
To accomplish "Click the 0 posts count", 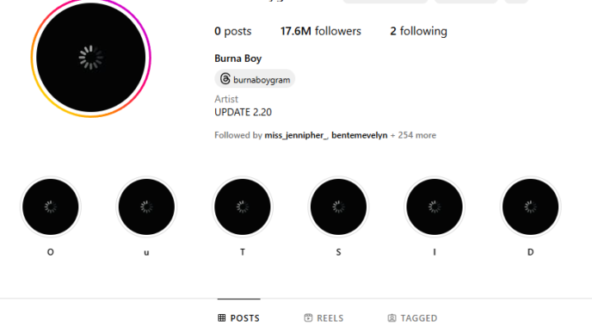I will (233, 31).
